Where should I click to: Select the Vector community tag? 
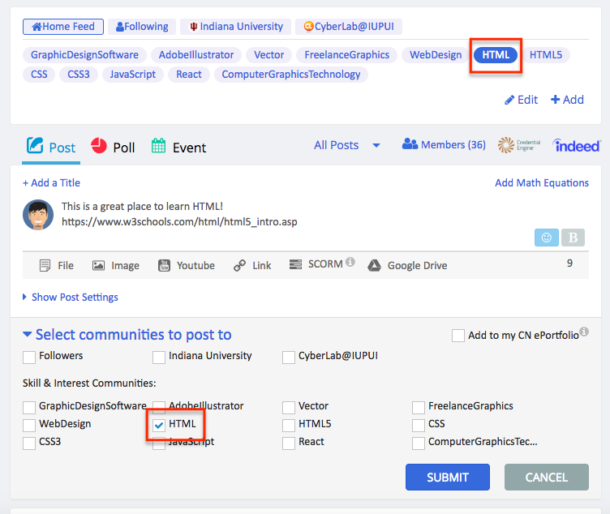click(x=268, y=55)
